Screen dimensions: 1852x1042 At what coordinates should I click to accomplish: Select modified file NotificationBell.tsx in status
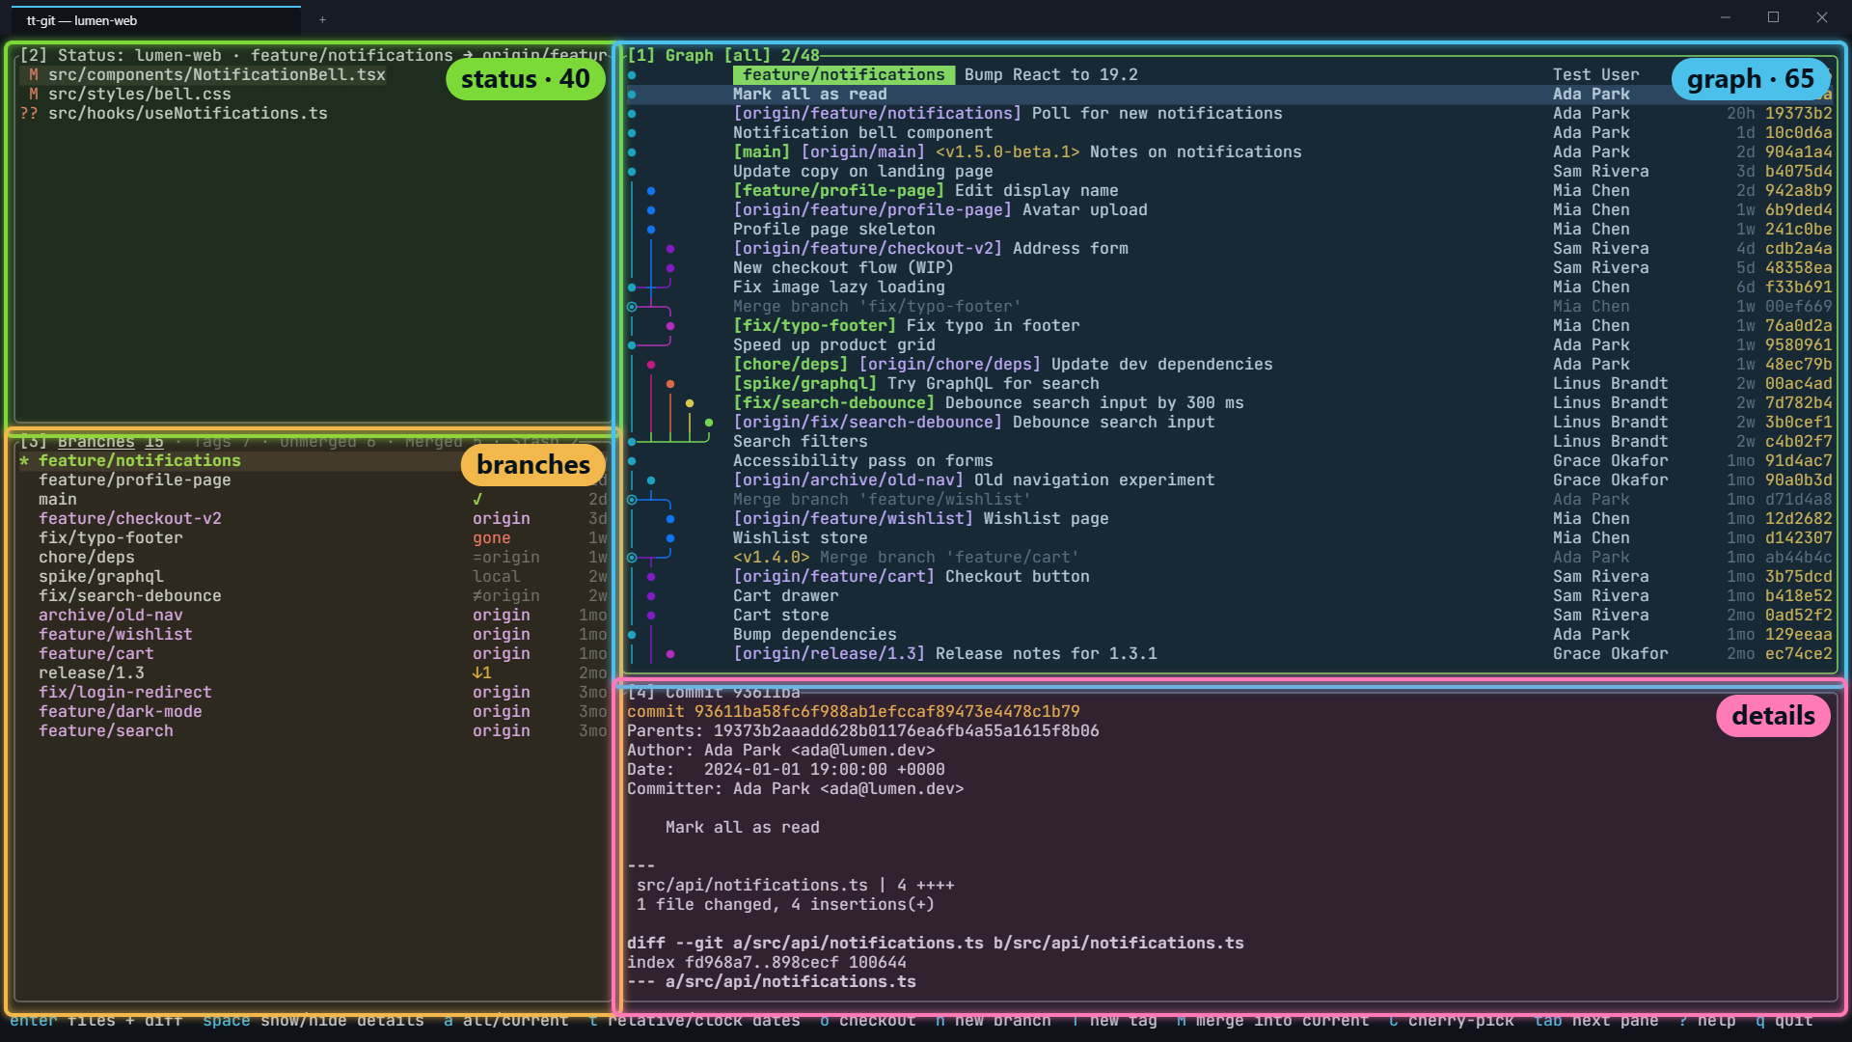point(203,74)
